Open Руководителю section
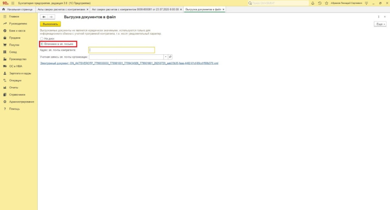 tap(18, 24)
